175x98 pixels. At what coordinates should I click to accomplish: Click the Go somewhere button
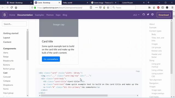(51, 59)
